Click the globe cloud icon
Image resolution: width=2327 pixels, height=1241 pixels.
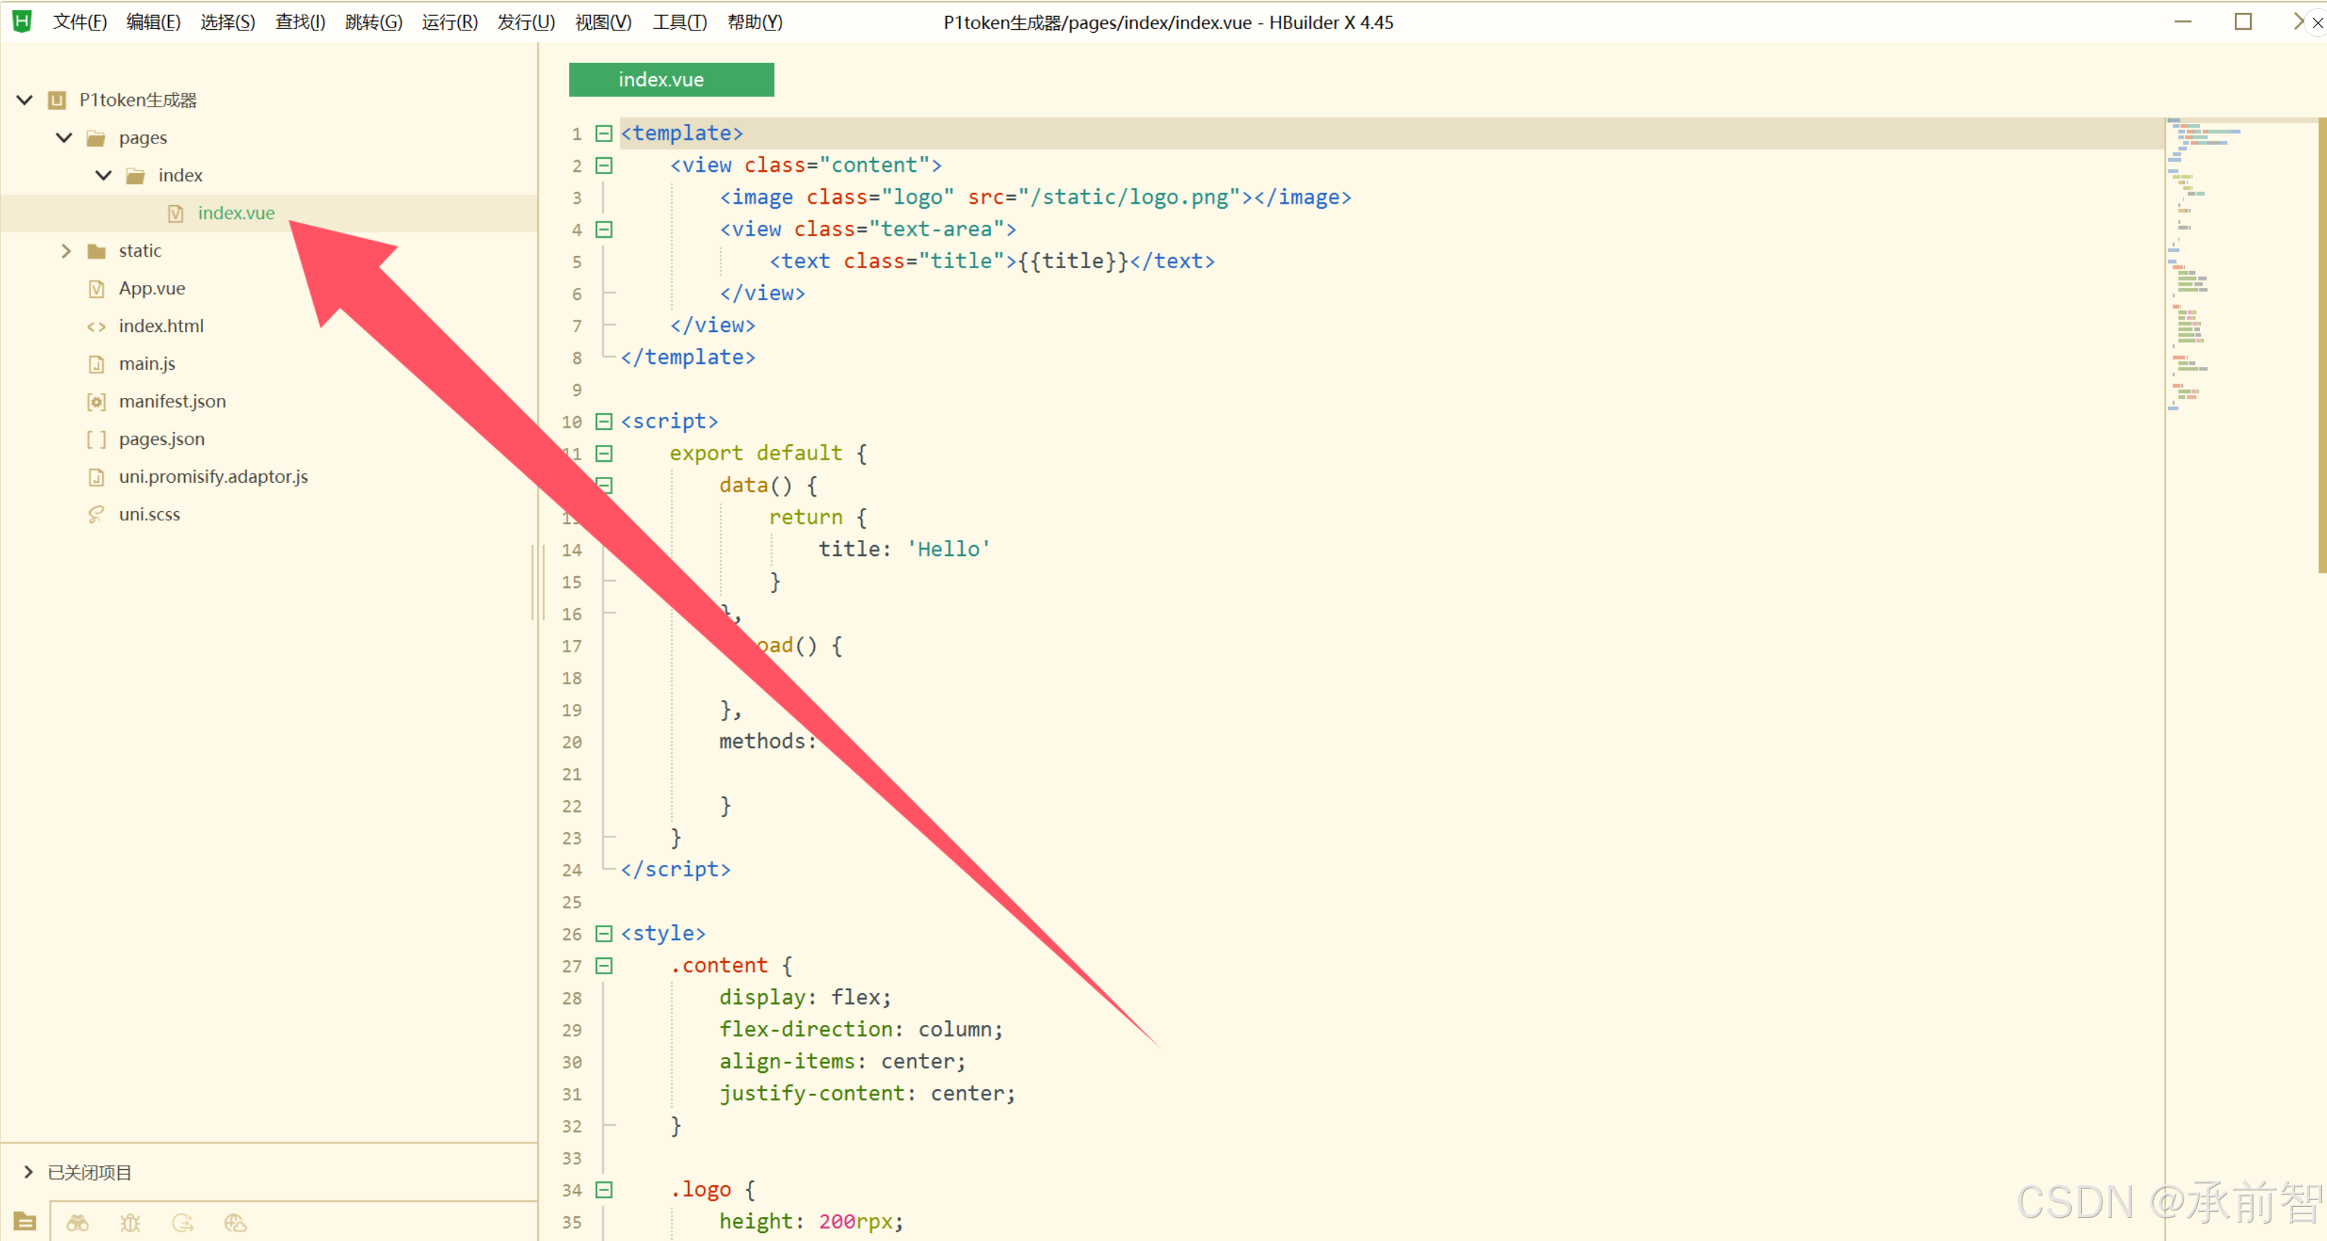pos(235,1223)
